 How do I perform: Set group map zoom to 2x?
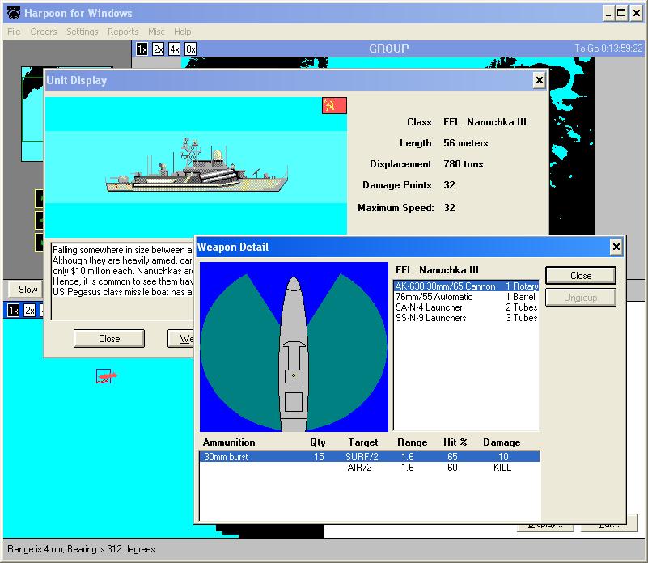(159, 49)
